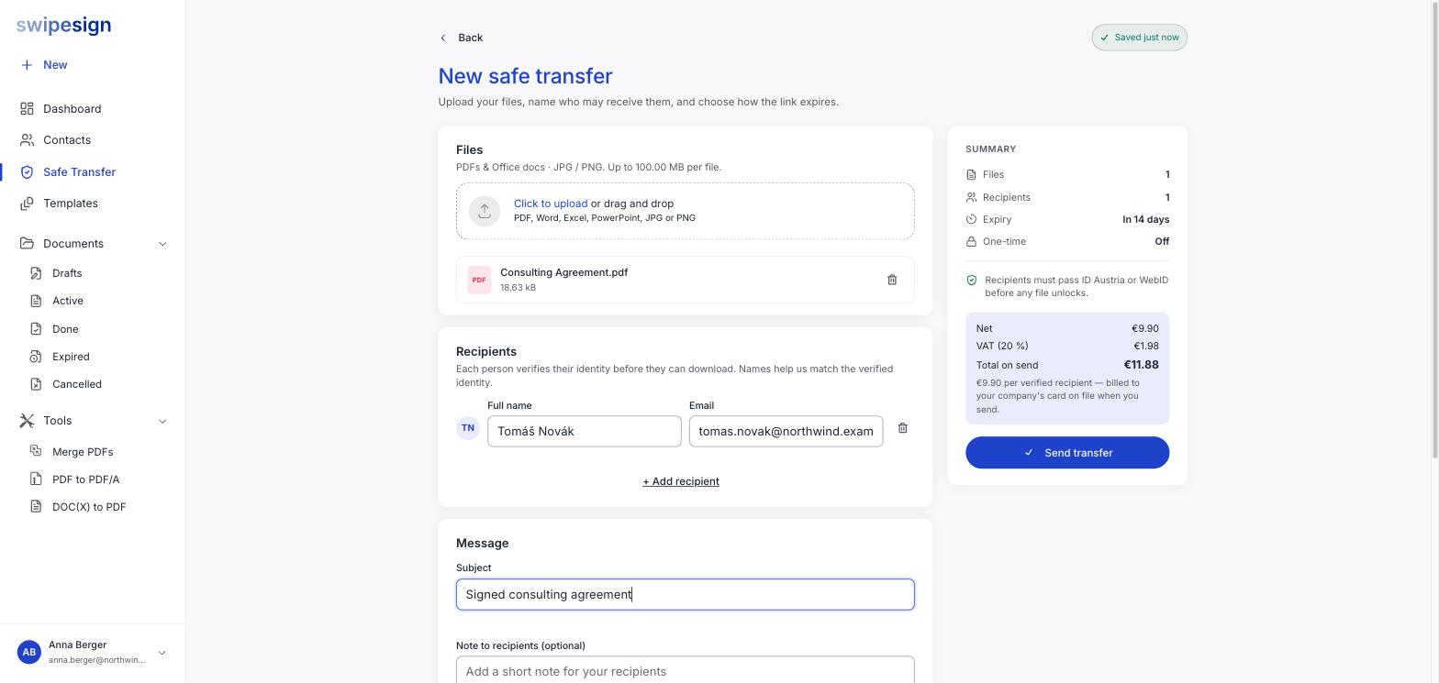Click the page vertical scrollbar

(x=1434, y=229)
